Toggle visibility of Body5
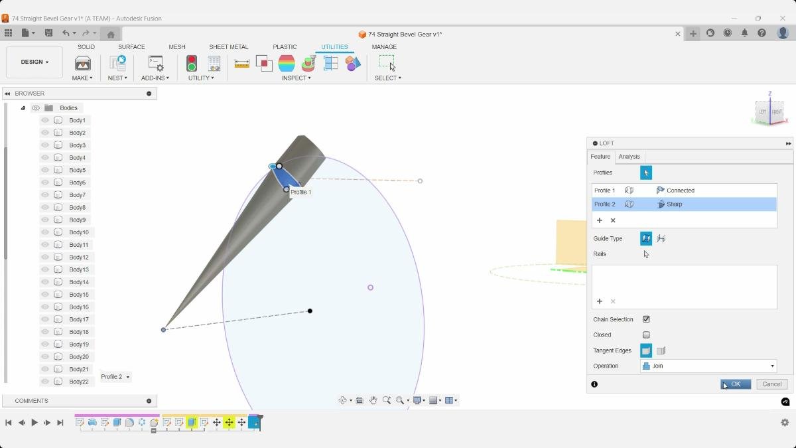Screen dimensions: 796x448 pos(45,170)
